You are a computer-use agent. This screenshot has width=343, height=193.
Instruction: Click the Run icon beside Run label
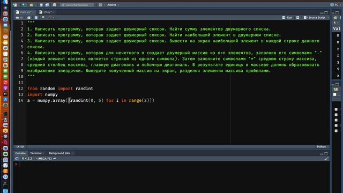point(284,18)
